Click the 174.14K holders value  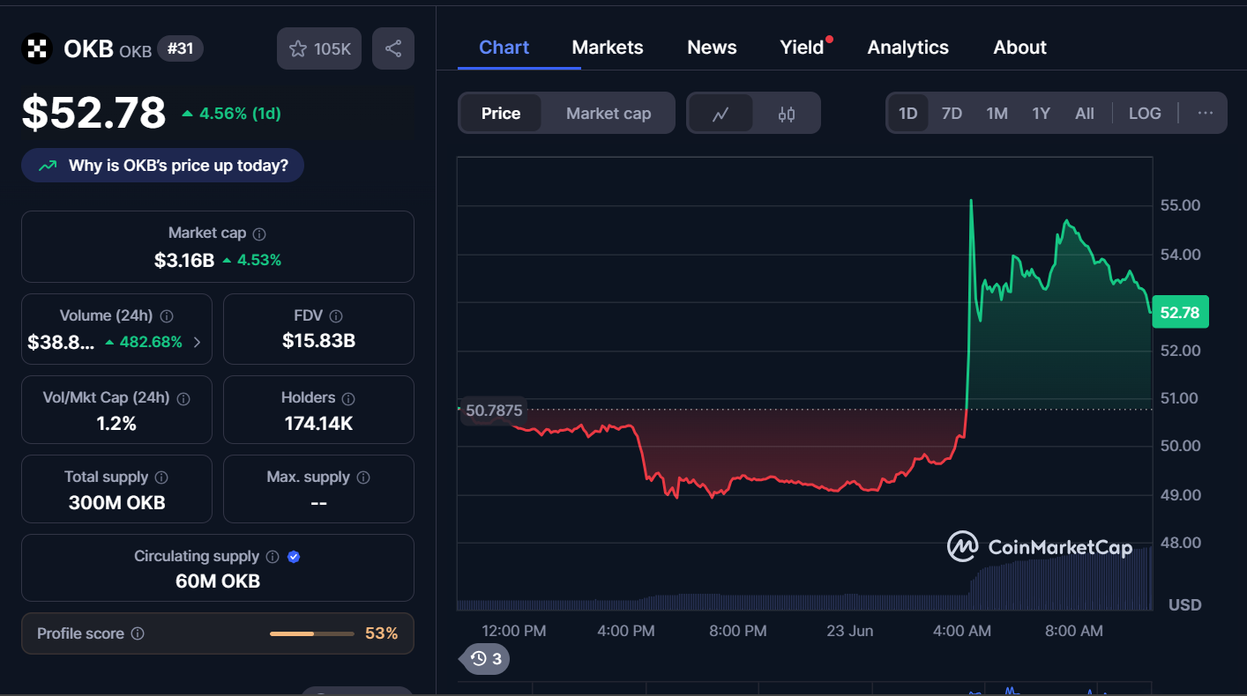(x=318, y=424)
